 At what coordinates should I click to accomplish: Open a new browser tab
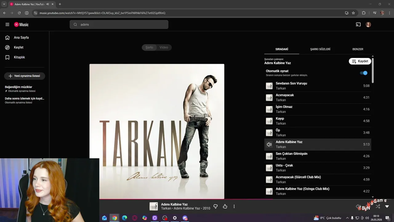(x=60, y=4)
